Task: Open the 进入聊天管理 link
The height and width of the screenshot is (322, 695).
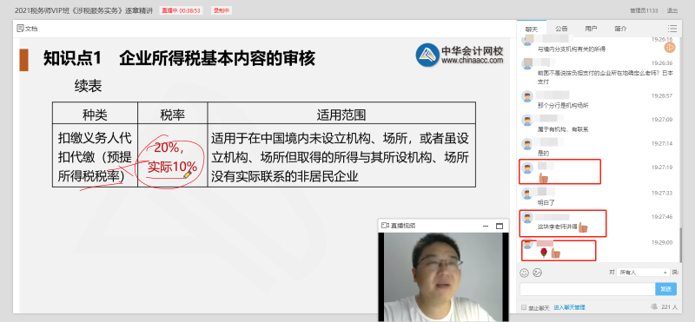Action: [569, 307]
